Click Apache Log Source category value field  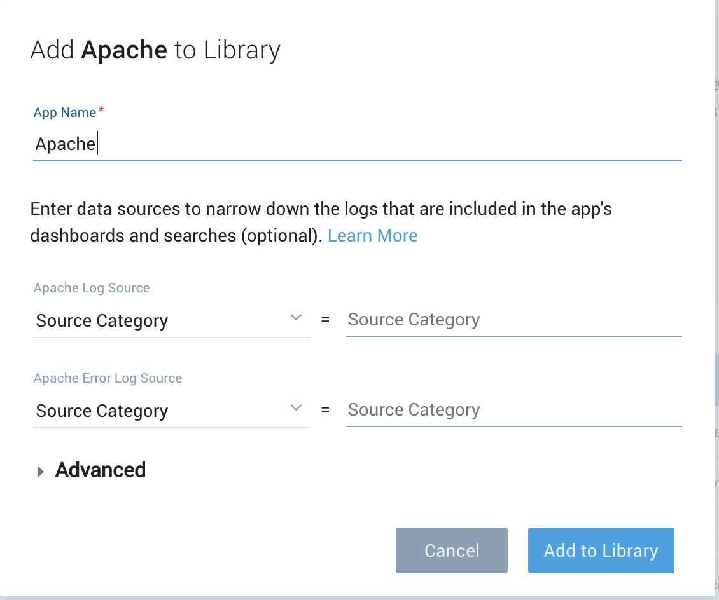coord(513,320)
